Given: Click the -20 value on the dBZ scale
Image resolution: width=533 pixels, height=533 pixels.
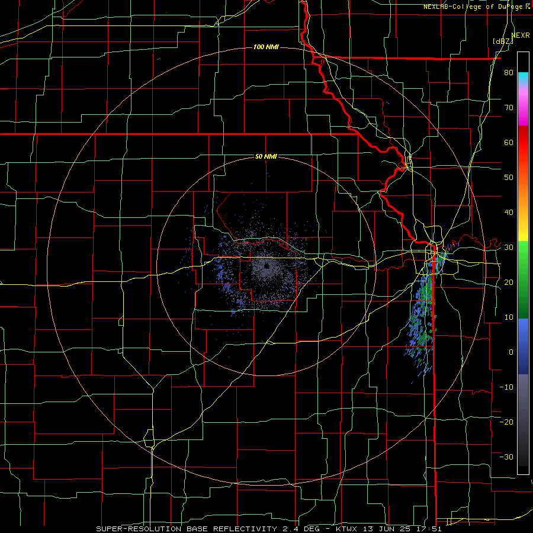Looking at the screenshot, I should pyautogui.click(x=506, y=422).
